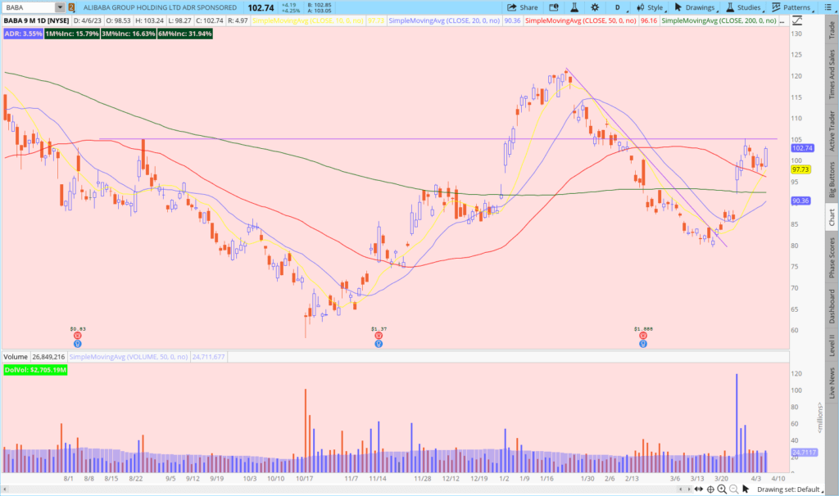Click the right arrow in the bottom-right scroll control
Screen dimensions: 839x496
tap(688, 489)
